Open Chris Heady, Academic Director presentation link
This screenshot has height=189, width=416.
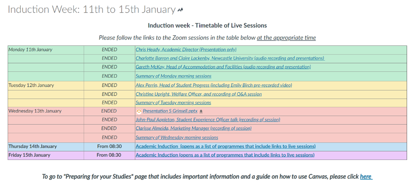186,50
